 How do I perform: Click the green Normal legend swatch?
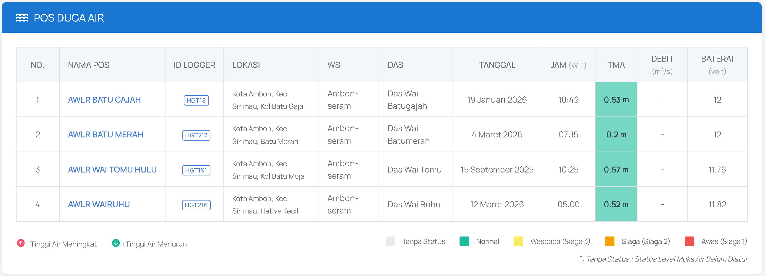point(464,241)
